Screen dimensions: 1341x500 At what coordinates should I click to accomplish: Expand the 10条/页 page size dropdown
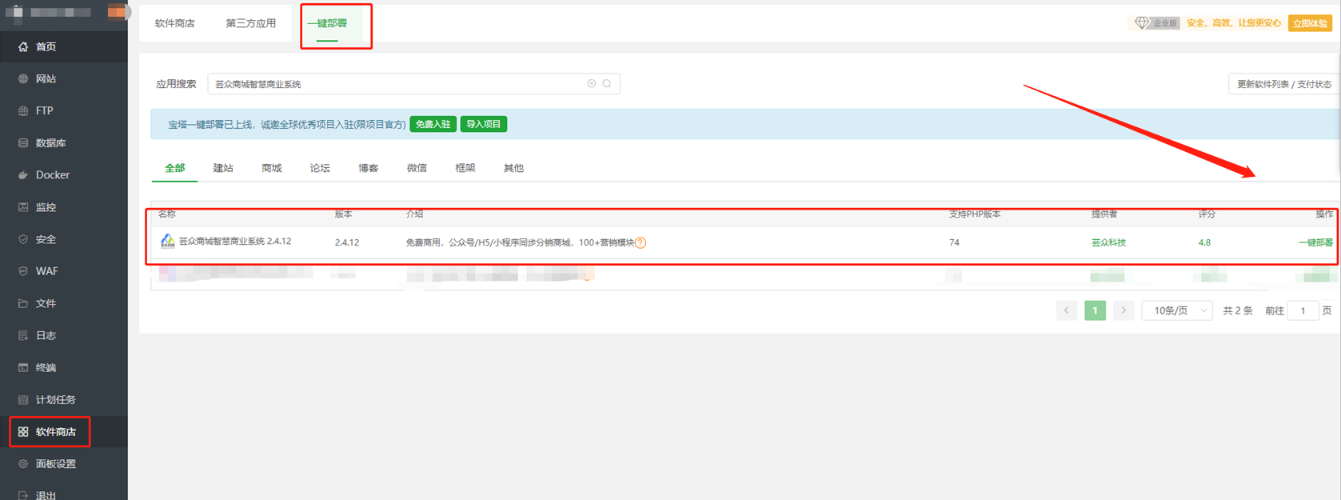[x=1177, y=310]
